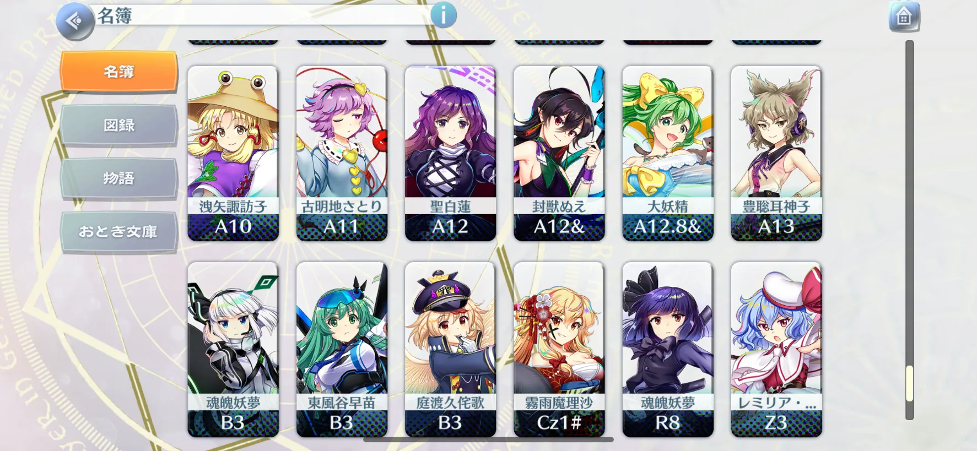Switch to the 図録 tab
This screenshot has width=977, height=451.
point(119,125)
